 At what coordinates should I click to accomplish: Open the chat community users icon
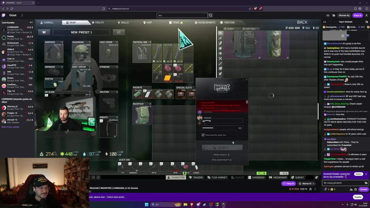[x=366, y=22]
